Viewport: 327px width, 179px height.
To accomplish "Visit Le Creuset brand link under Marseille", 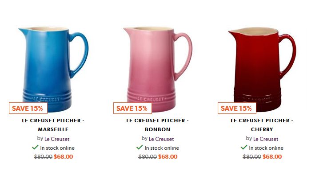I will pyautogui.click(x=57, y=139).
